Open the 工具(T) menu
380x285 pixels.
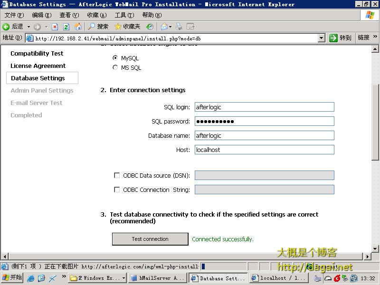(x=124, y=15)
